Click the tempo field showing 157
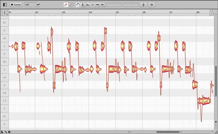This screenshot has height=134, width=218. pos(30,5)
